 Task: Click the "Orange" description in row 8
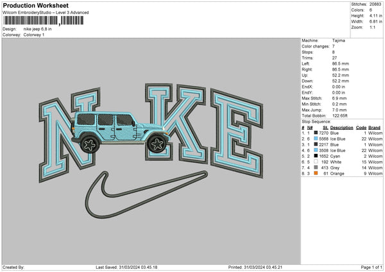tap(337, 174)
